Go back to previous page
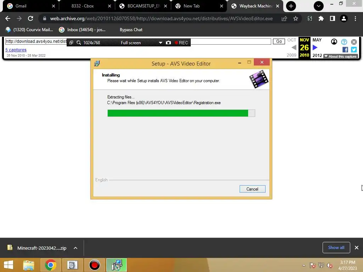The width and height of the screenshot is (363, 272). [8, 18]
